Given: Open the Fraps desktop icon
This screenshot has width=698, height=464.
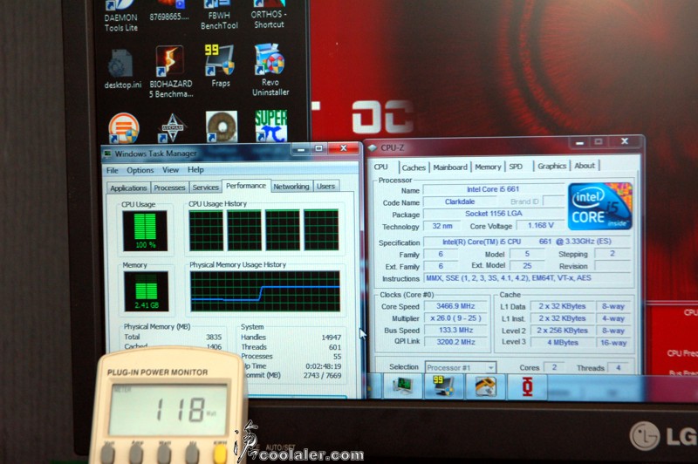Looking at the screenshot, I should click(220, 65).
